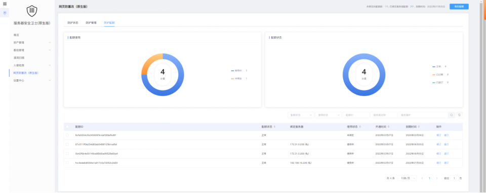Click 退订 for server 192.168.16.226
This screenshot has width=486, height=193.
447,163
